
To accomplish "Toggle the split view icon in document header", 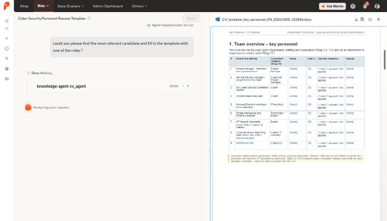I will [x=362, y=20].
